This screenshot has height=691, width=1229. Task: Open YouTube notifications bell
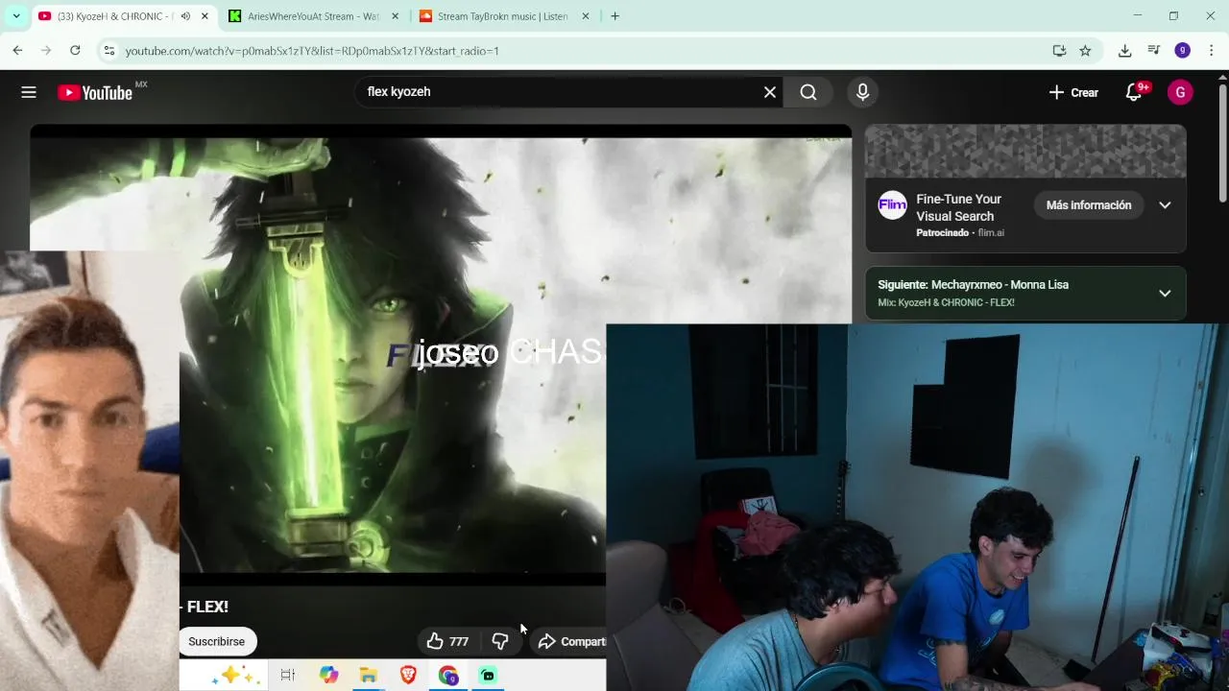coord(1134,92)
